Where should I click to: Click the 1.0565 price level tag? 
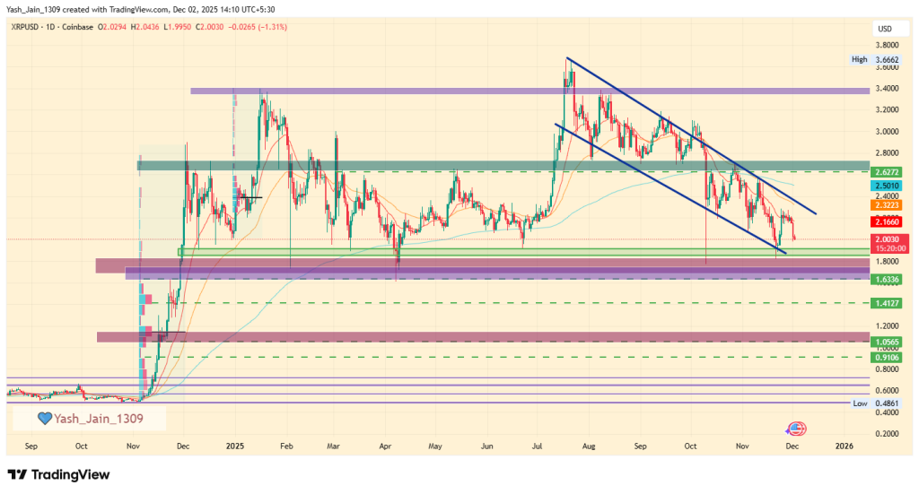pyautogui.click(x=886, y=342)
